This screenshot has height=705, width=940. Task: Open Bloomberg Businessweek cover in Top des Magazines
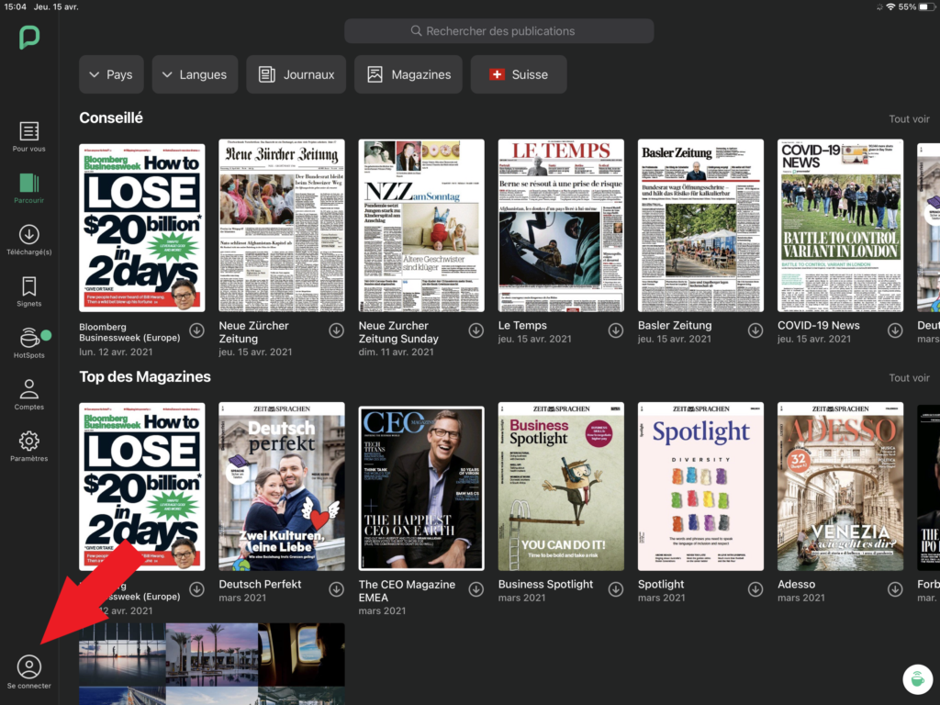point(142,487)
